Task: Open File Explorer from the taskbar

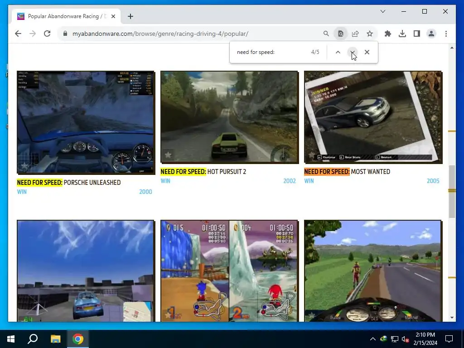Action: [55, 339]
